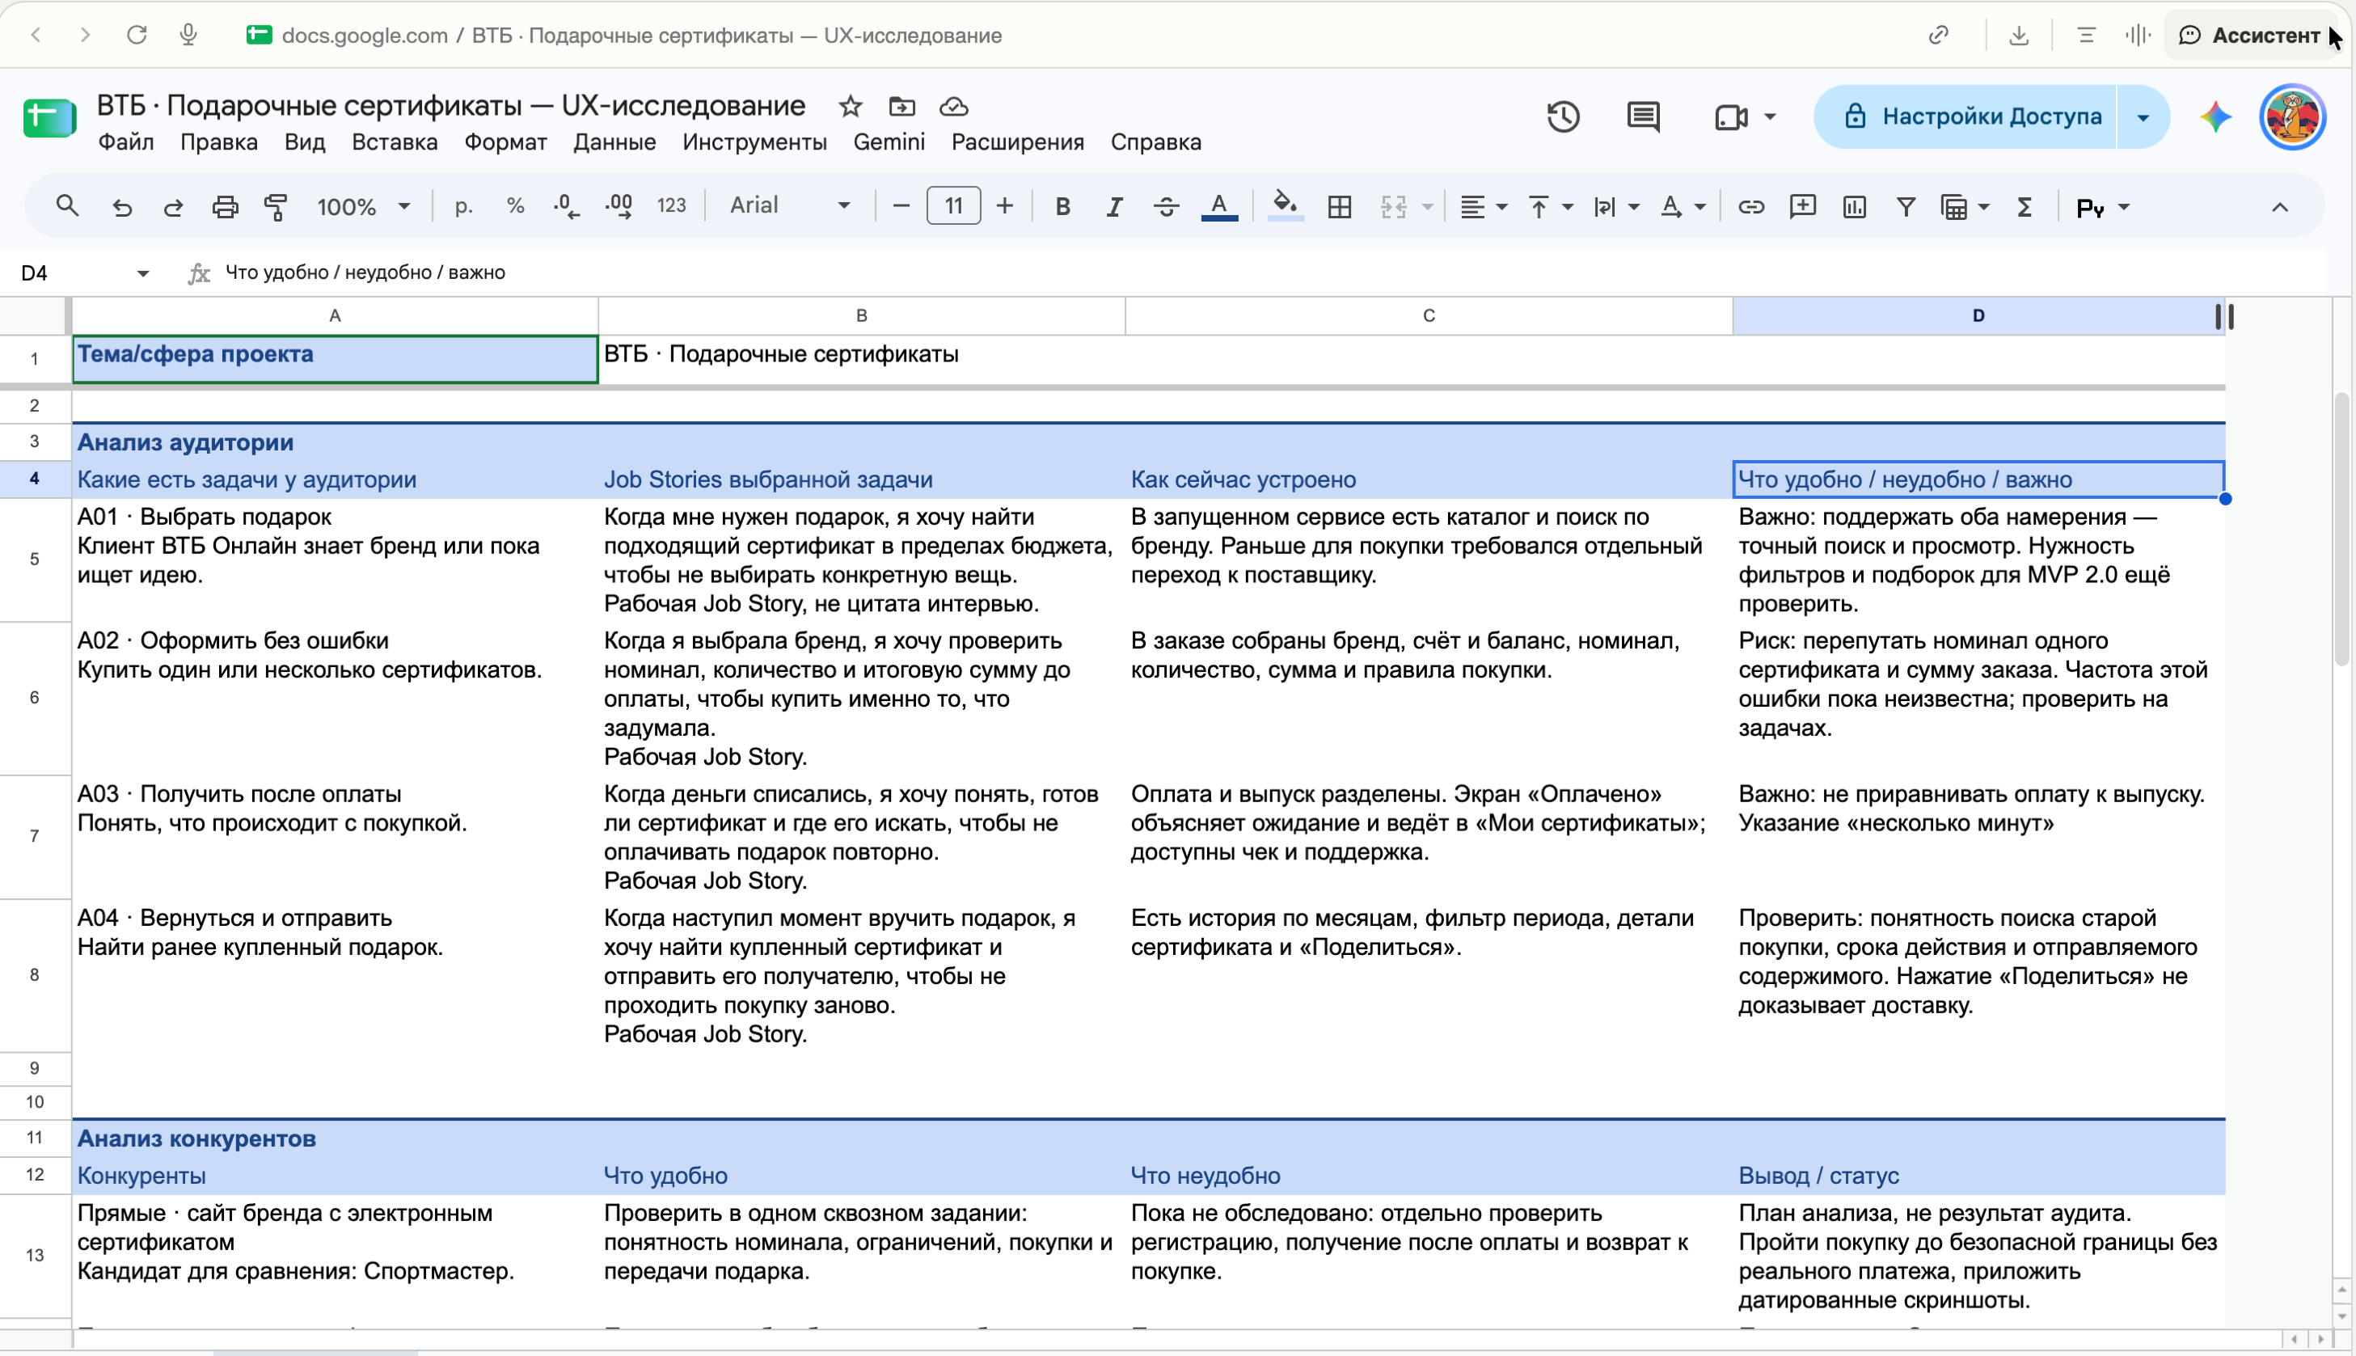The image size is (2356, 1356).
Task: Open the Вставка menu
Action: 395,142
